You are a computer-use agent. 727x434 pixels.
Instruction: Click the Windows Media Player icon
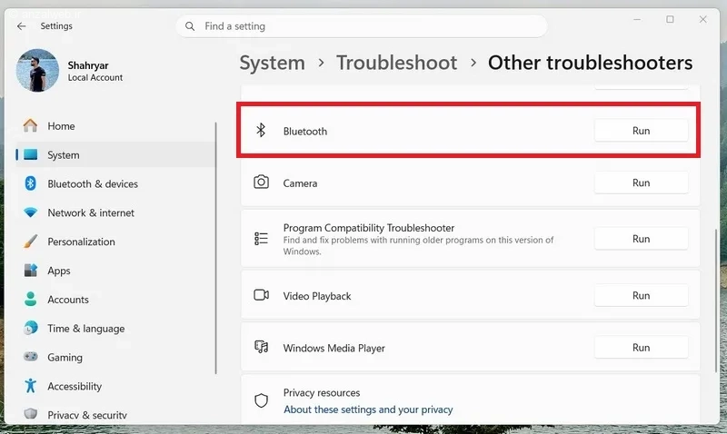(261, 347)
